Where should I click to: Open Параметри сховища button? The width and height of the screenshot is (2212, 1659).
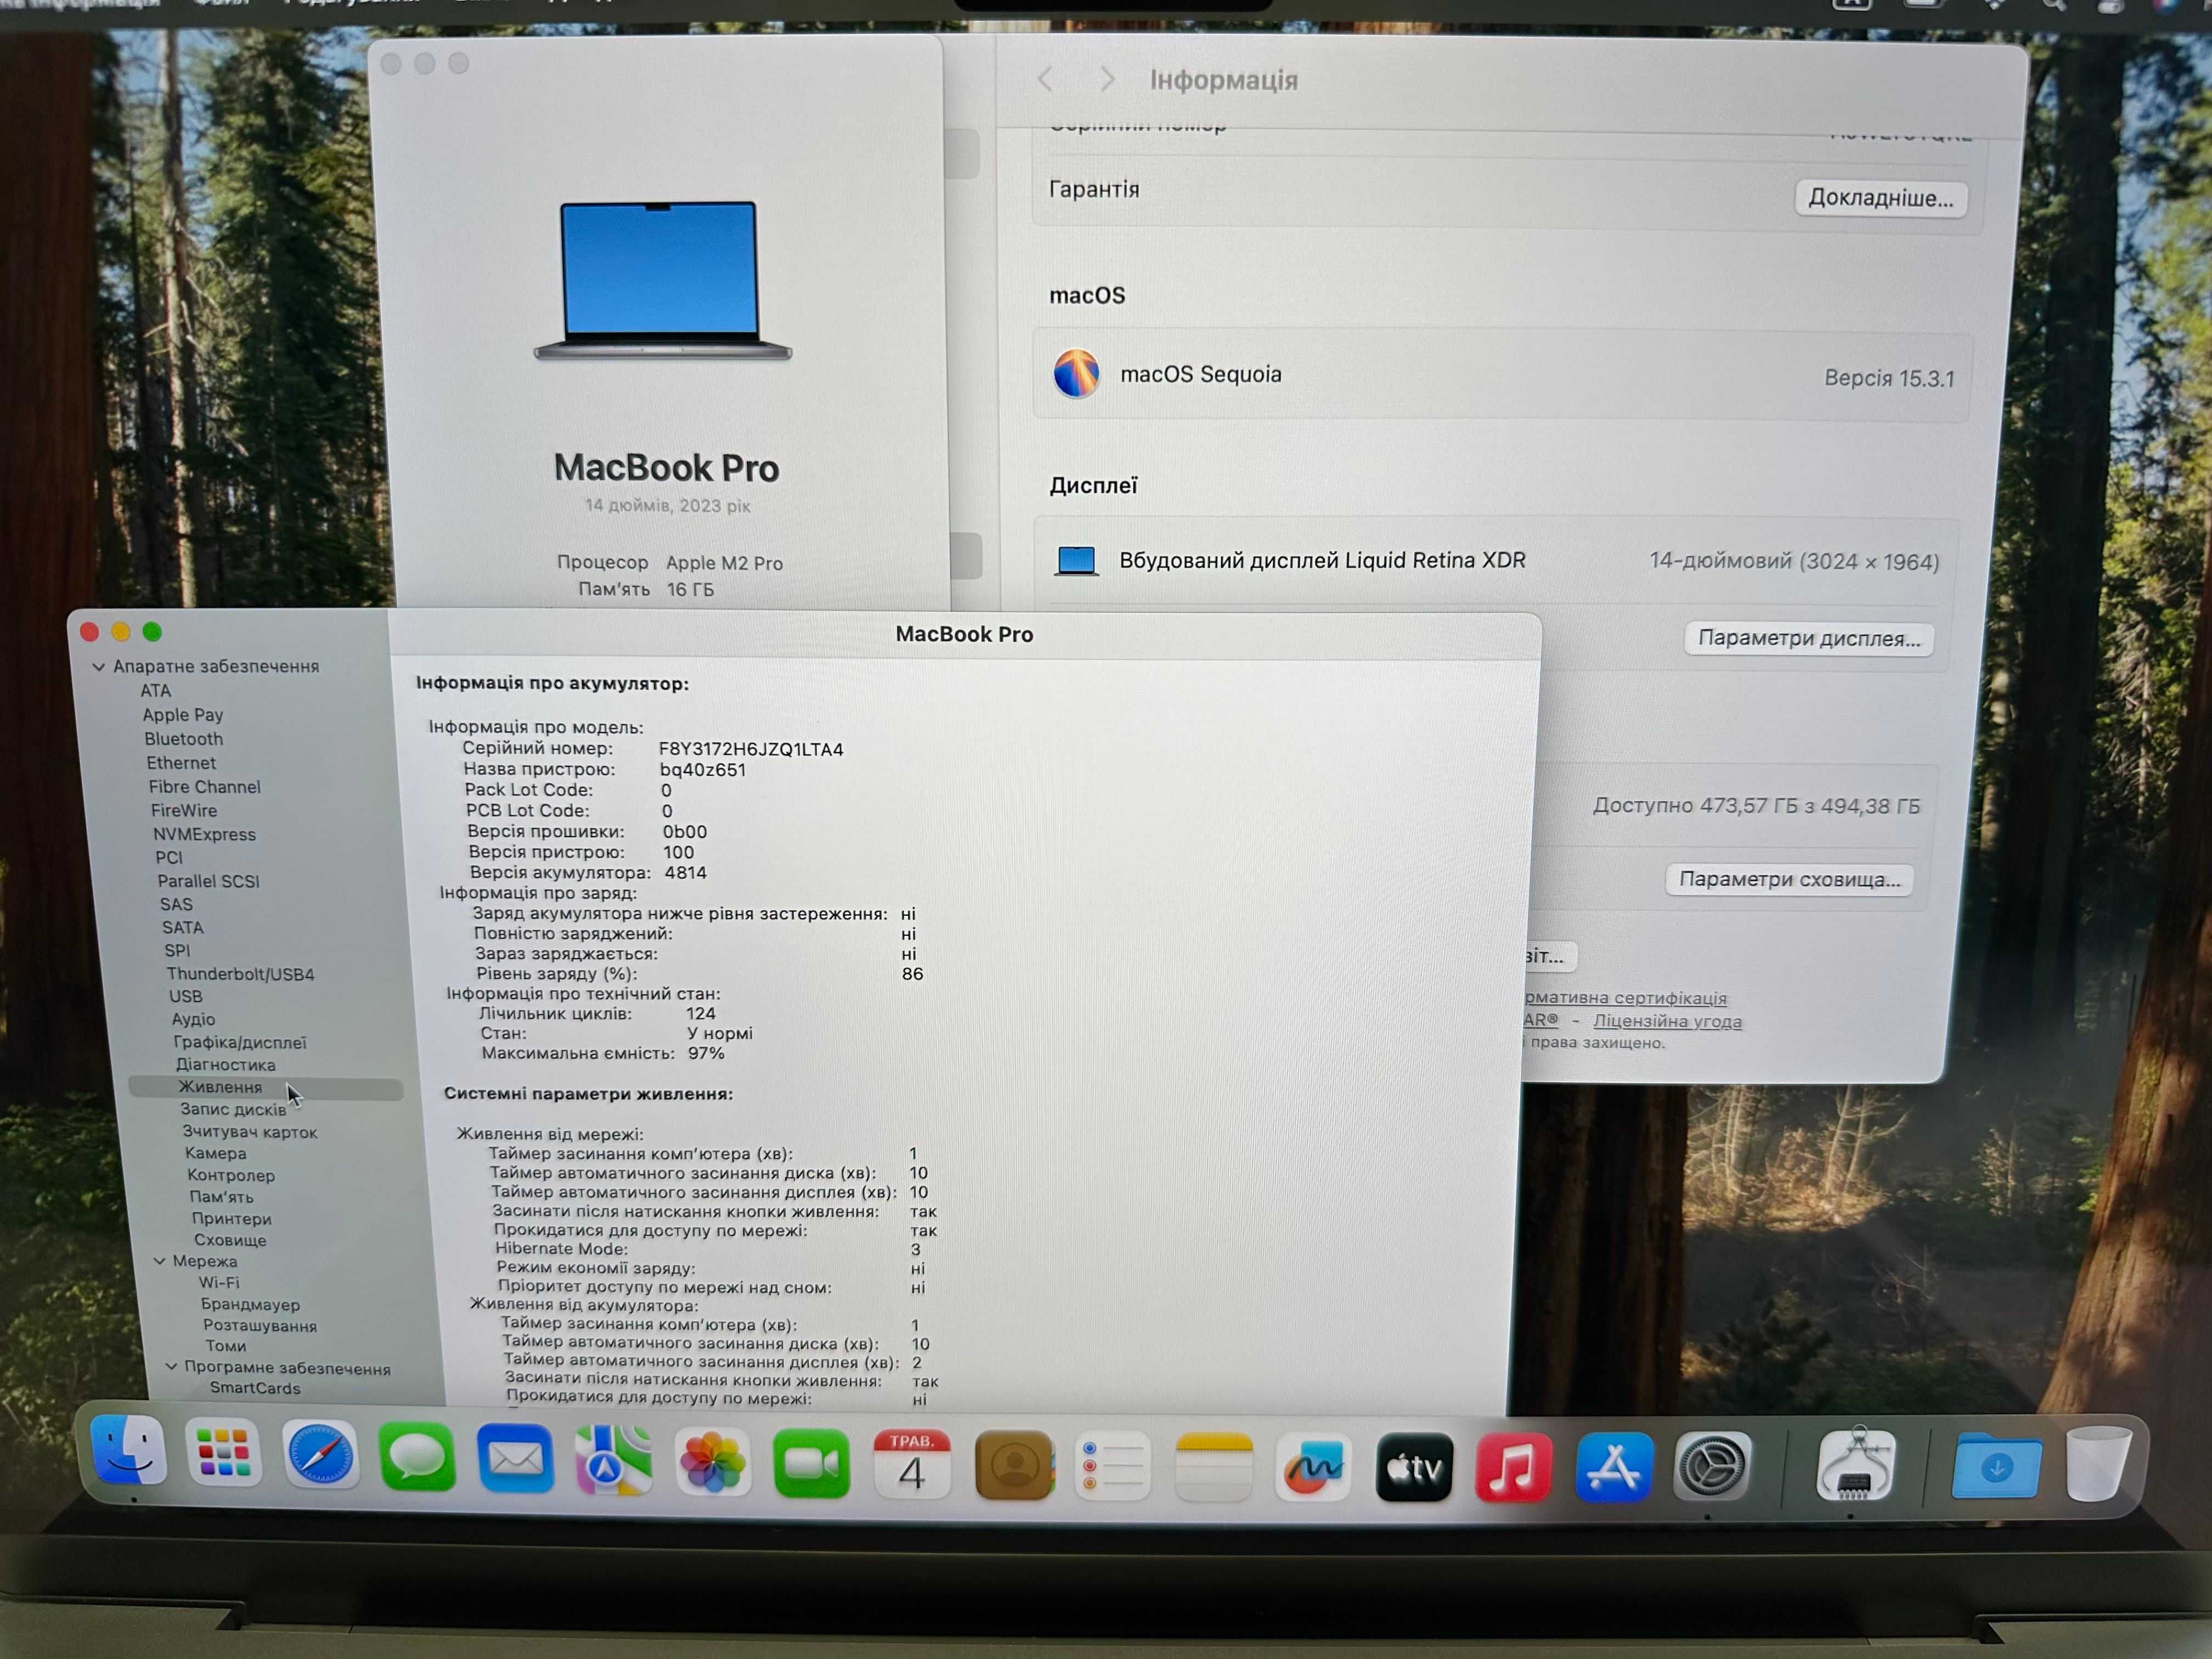click(x=1789, y=879)
